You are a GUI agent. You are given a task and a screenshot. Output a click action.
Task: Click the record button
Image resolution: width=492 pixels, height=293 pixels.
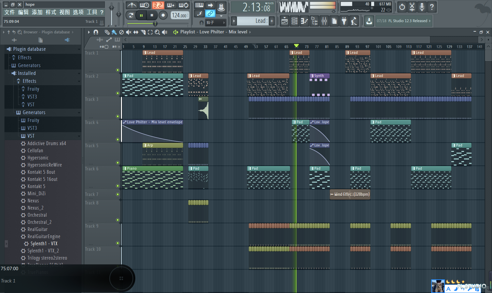pos(163,15)
